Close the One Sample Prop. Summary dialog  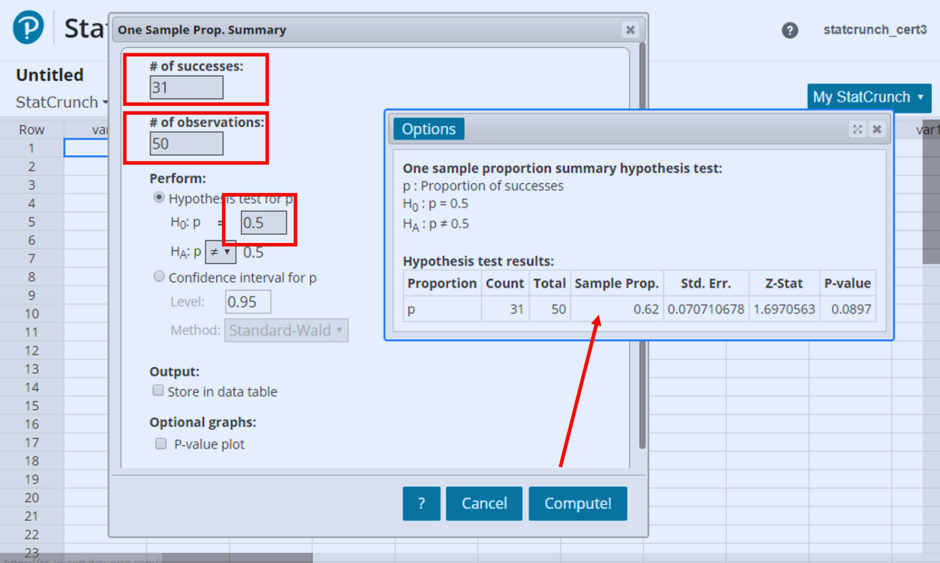point(630,29)
